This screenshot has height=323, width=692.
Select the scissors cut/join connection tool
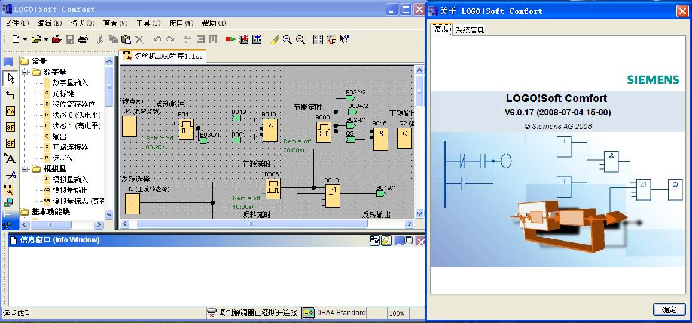pos(10,175)
